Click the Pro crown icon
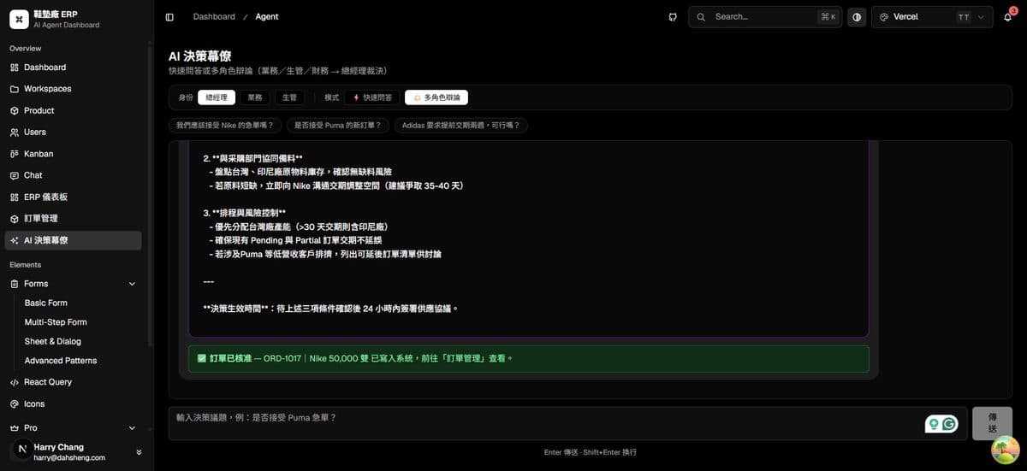The image size is (1027, 471). (x=15, y=427)
